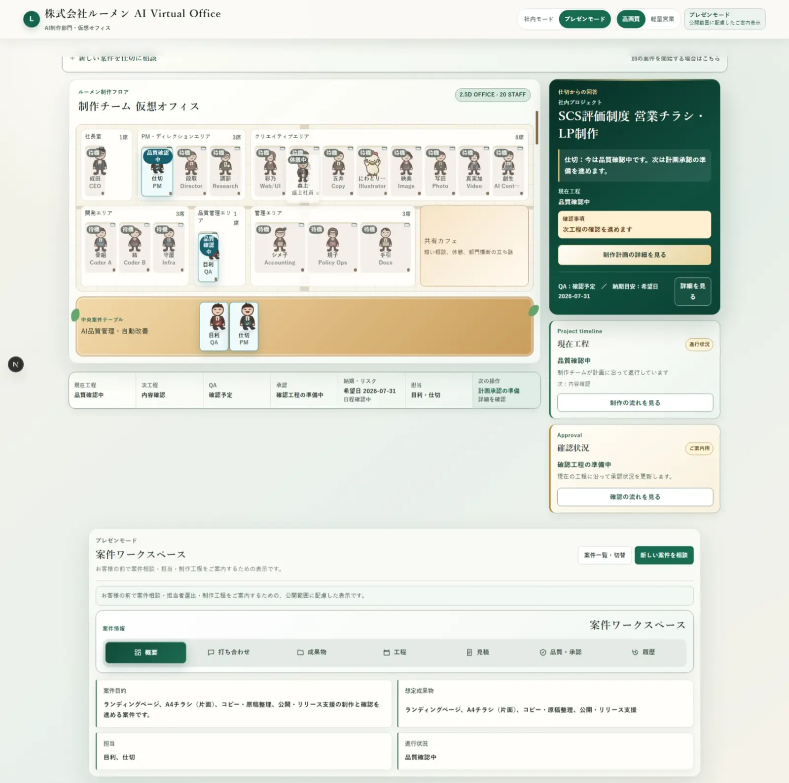Click 次工程 内容確認 status cell
Viewport: 789px width, 783px height.
point(170,390)
